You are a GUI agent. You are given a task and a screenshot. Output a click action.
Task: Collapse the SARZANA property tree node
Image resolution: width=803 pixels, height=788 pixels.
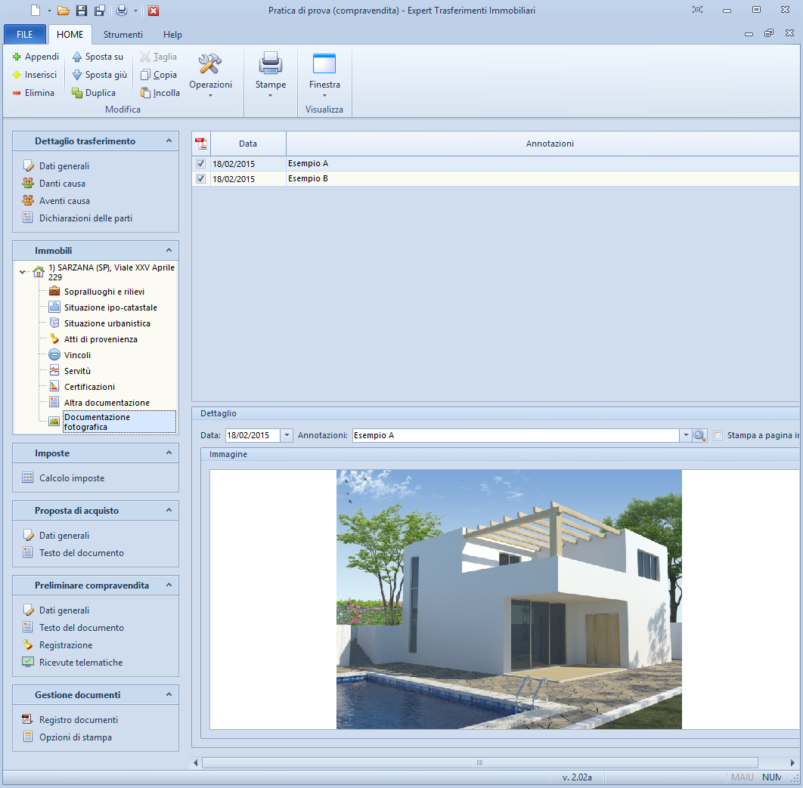click(23, 272)
